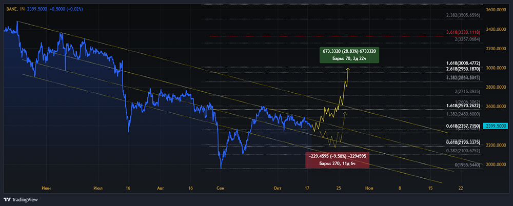Click the 1.618(3008.4772) Fibonacci label

463,63
